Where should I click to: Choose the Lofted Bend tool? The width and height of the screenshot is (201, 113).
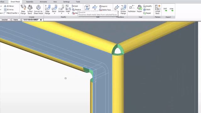(x=30, y=10)
